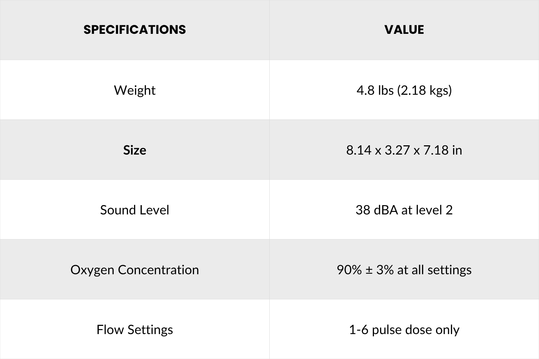Click the "at level 2" text
The height and width of the screenshot is (359, 539).
point(427,210)
